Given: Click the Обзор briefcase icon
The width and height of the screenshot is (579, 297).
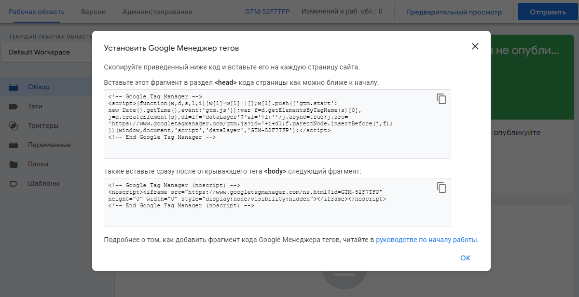Looking at the screenshot, I should click(14, 87).
